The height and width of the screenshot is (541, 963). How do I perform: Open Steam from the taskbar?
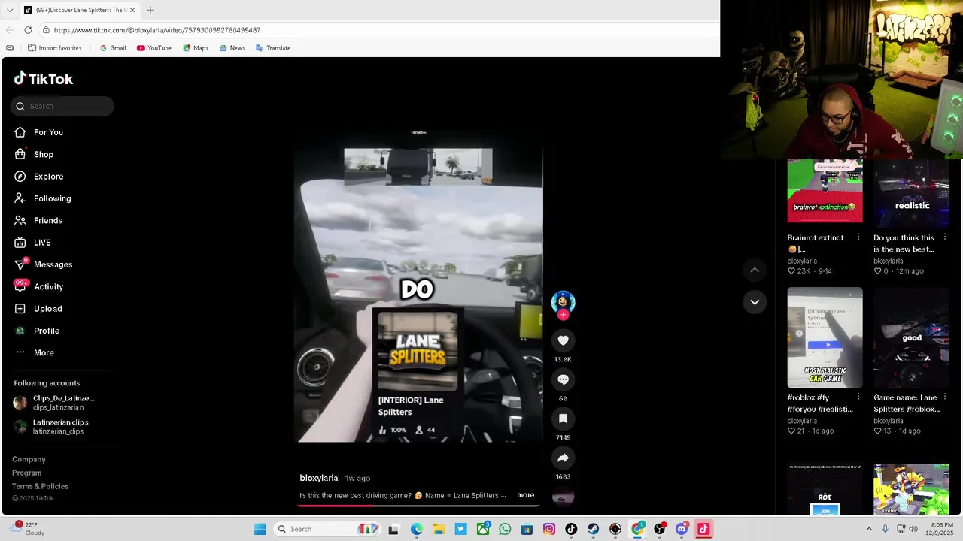[x=594, y=529]
